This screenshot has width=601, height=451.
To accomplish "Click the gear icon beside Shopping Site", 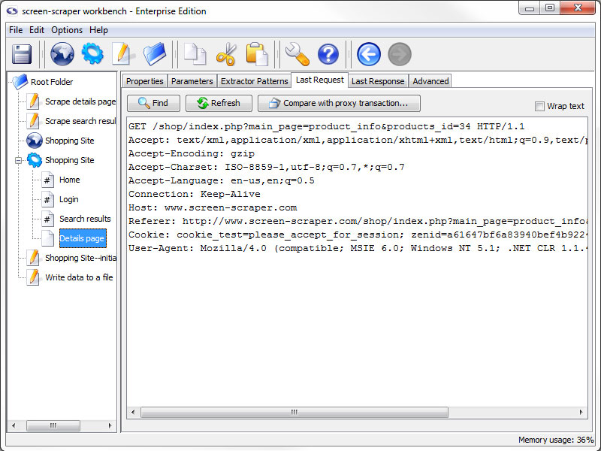I will point(35,160).
